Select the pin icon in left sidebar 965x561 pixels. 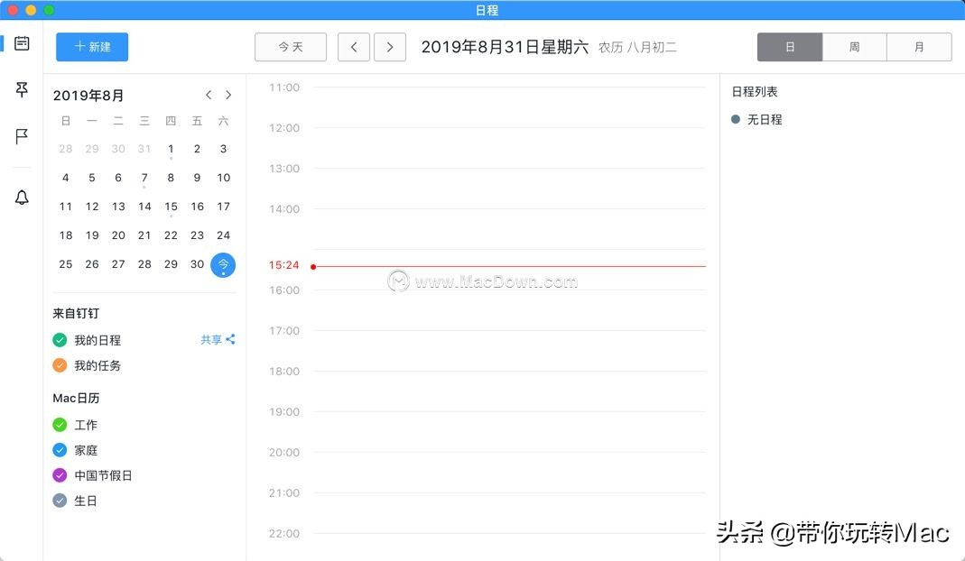coord(22,89)
